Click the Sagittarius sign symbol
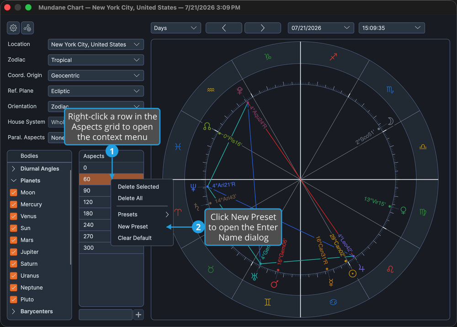Screen dimensions: 457x327 point(333,57)
